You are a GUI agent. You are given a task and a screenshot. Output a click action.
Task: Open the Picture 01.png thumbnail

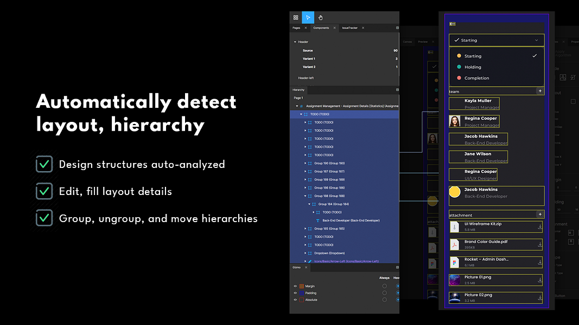coord(456,280)
